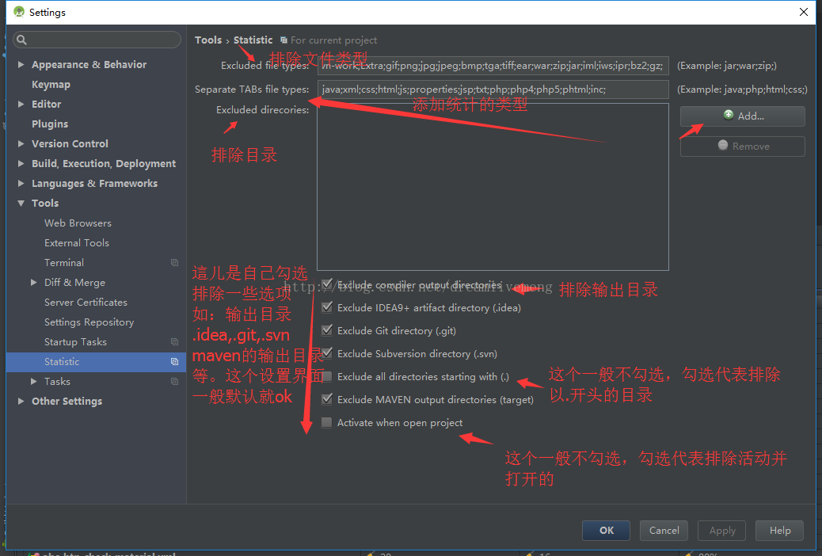Open Help for this settings page
The height and width of the screenshot is (556, 822).
point(779,531)
